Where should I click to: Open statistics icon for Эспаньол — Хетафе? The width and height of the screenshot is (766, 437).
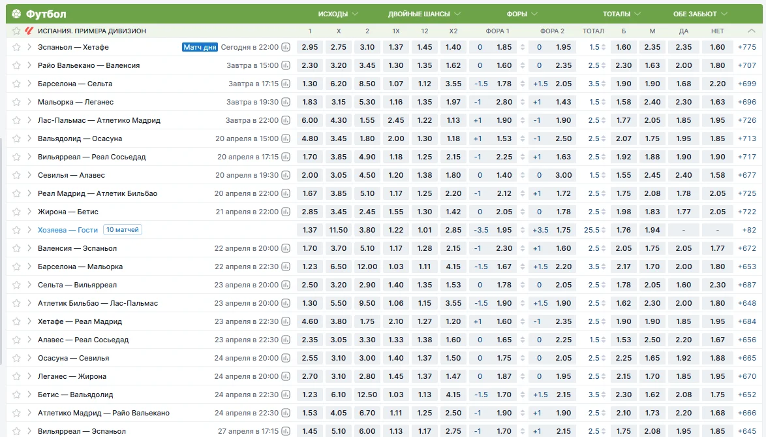point(285,47)
